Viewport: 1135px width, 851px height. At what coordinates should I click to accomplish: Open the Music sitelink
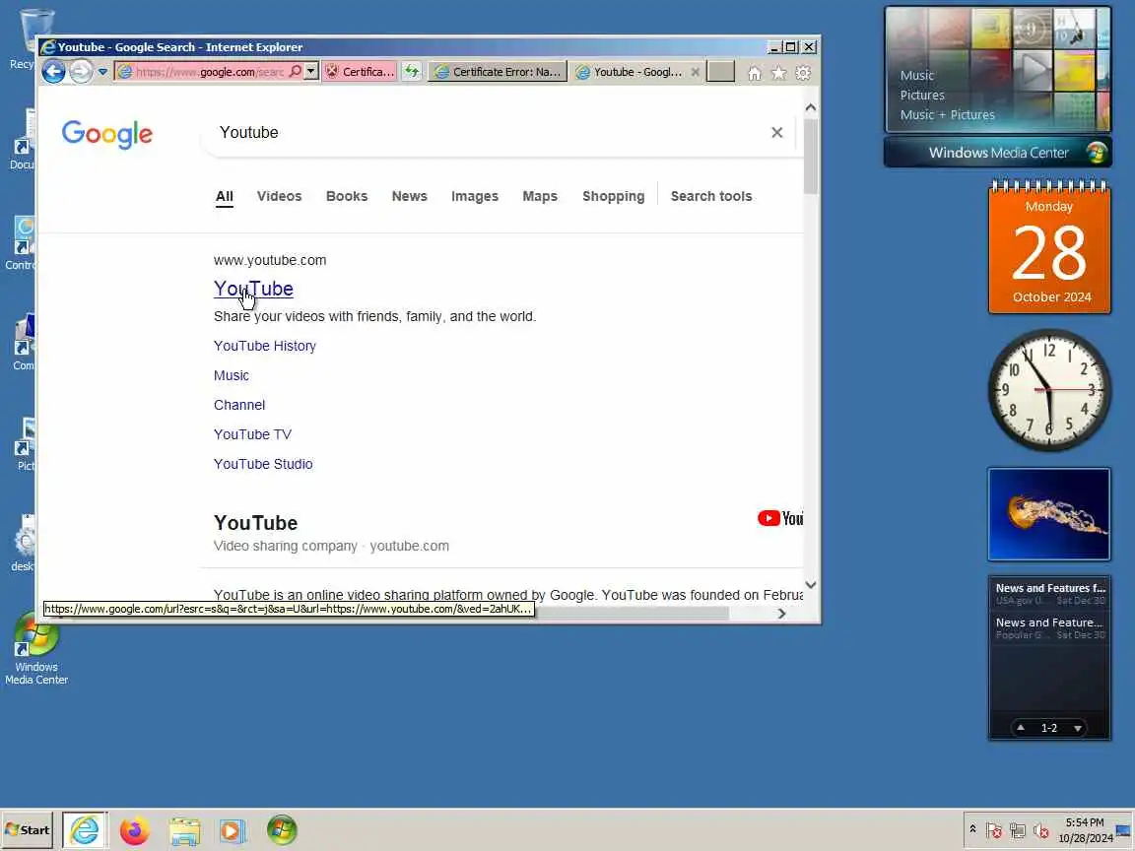point(232,375)
